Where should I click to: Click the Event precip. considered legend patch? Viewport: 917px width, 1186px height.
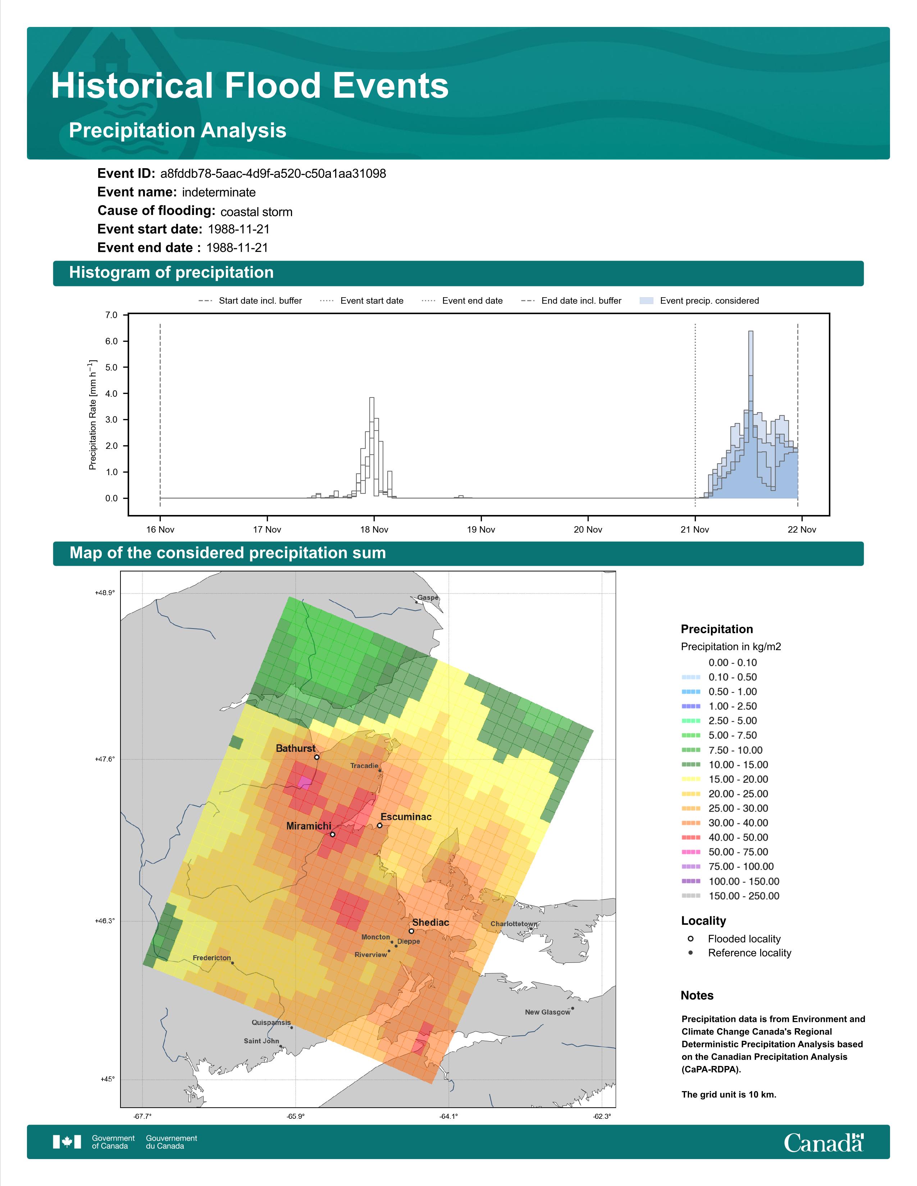pyautogui.click(x=647, y=300)
